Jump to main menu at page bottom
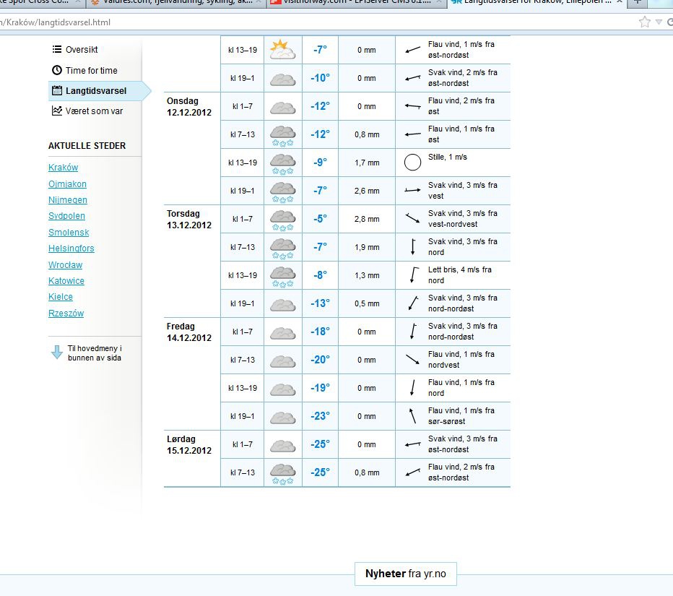The width and height of the screenshot is (673, 596). 95,353
